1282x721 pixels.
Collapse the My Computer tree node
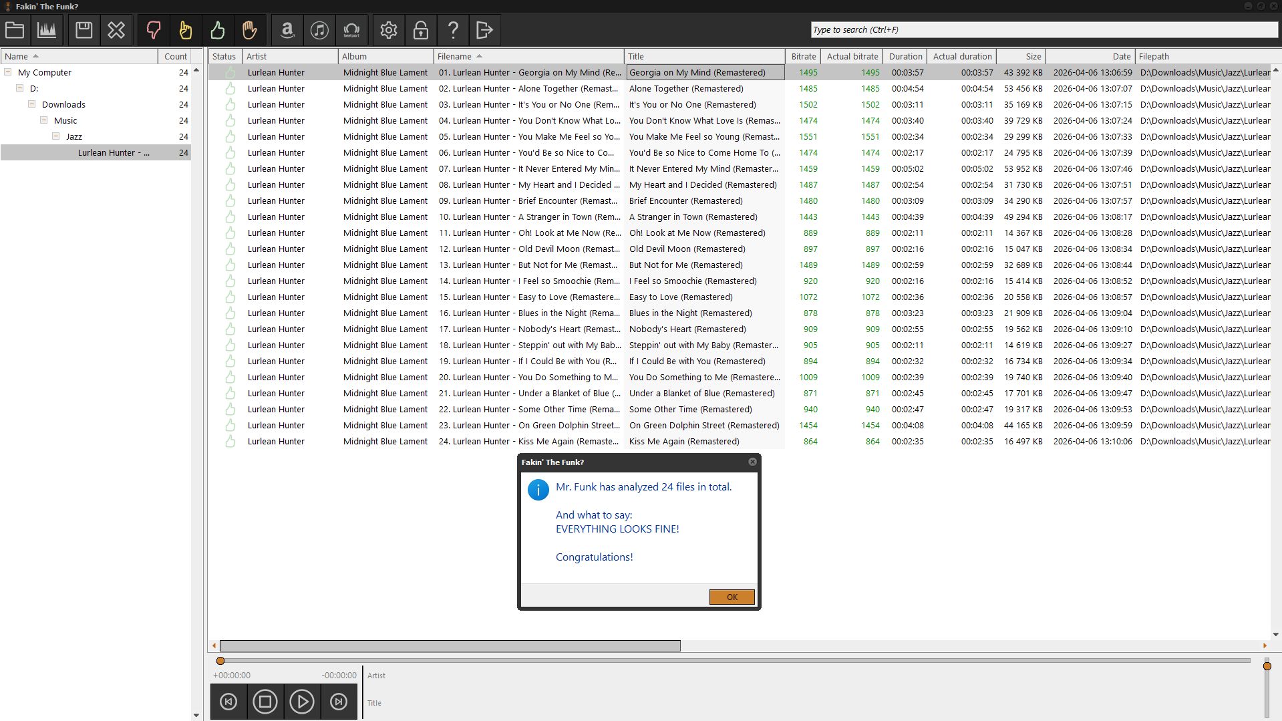[x=8, y=72]
